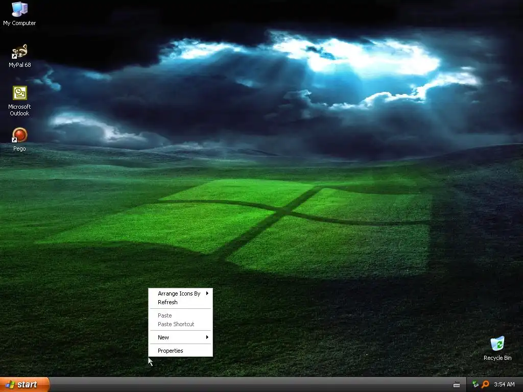523x392 pixels.
Task: Click the Pego label text
Action: (x=19, y=149)
